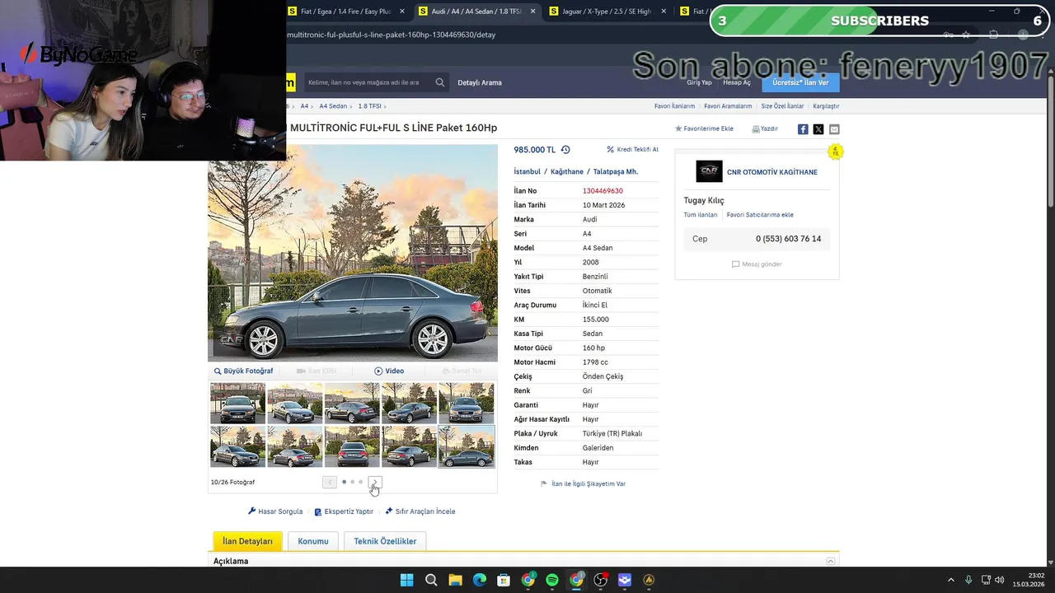Click the main Audi A4 photo

coord(353,253)
